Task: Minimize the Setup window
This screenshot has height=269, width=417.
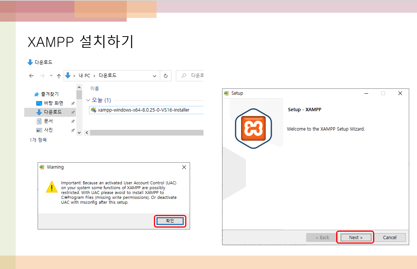Action: 366,93
